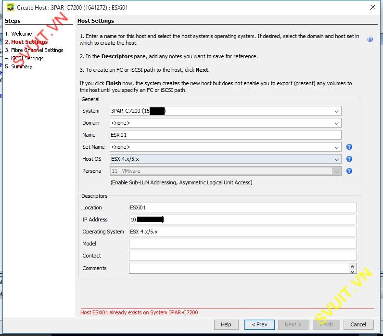
Task: Expand the System dropdown
Action: [337, 111]
